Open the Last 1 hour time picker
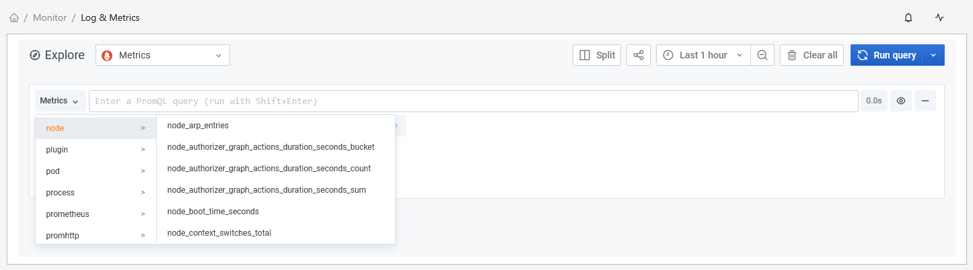Viewport: 973px width, 270px height. (x=703, y=55)
